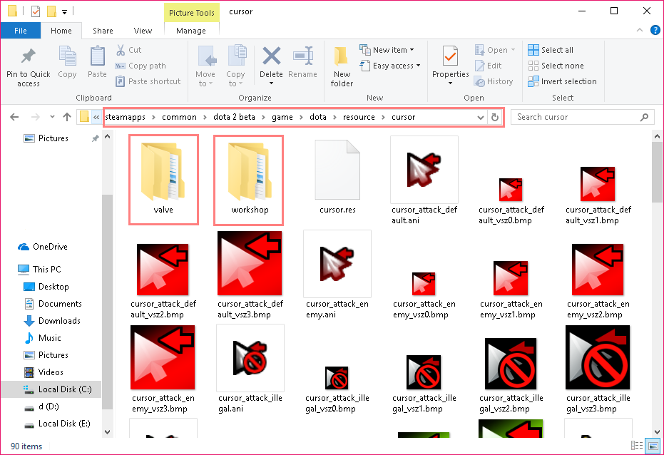The image size is (664, 455).
Task: Click Pin to Quick access icon
Action: (28, 56)
